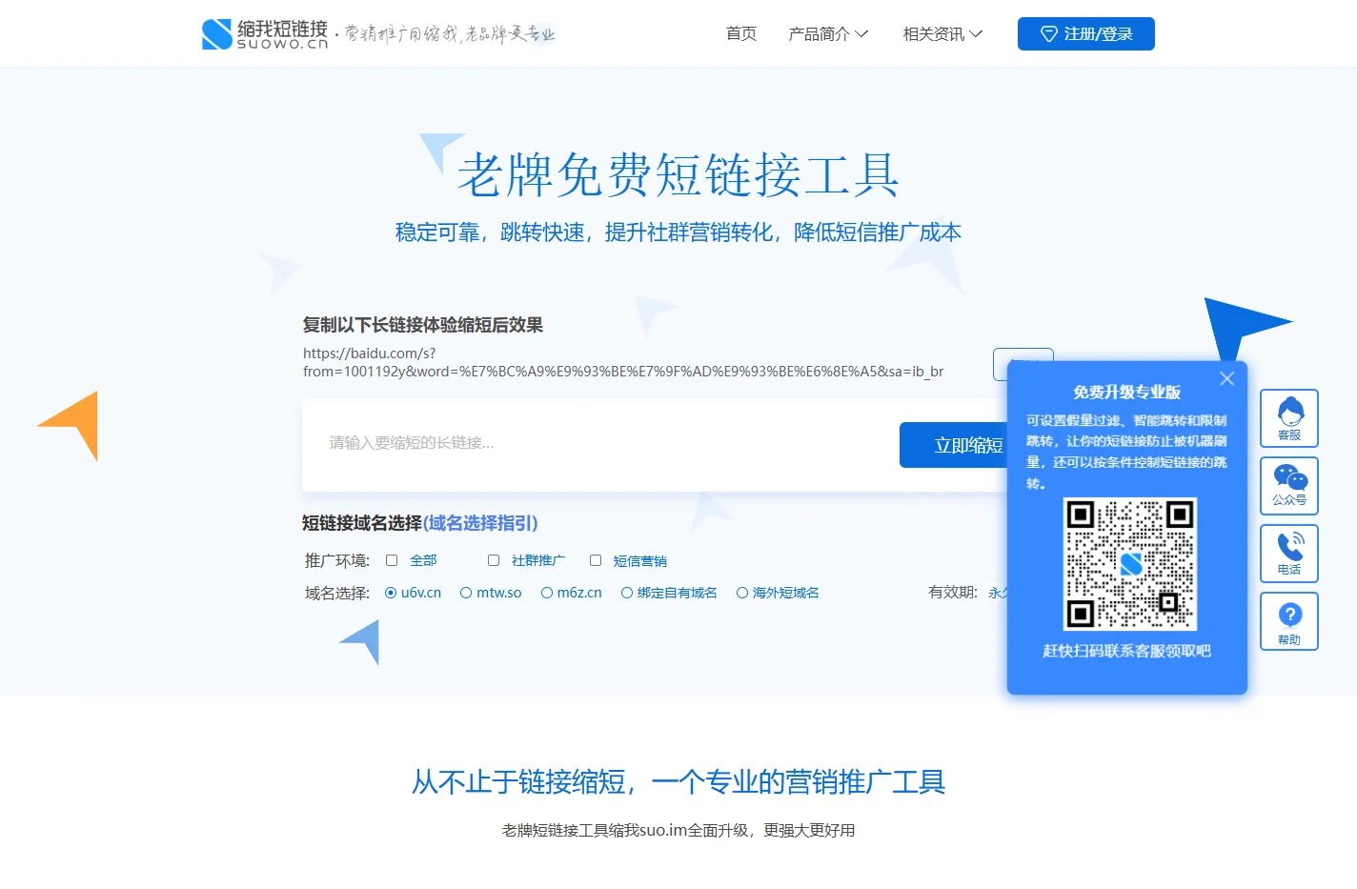Click the 复制以下长链接体验缩短后效果 label
1357x889 pixels.
click(x=423, y=325)
